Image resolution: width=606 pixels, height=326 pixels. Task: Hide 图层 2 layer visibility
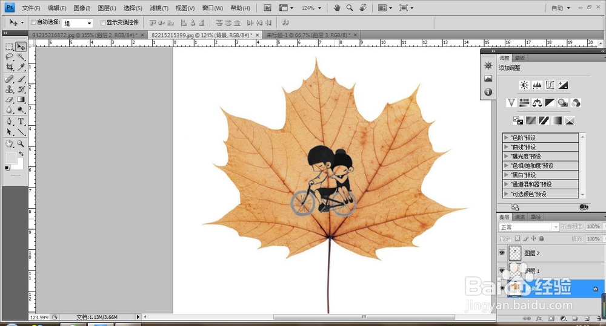pyautogui.click(x=502, y=253)
